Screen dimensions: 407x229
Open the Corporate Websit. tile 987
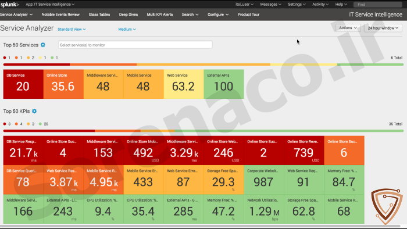[x=264, y=180]
